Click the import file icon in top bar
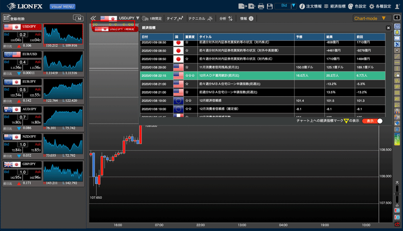 [252, 6]
